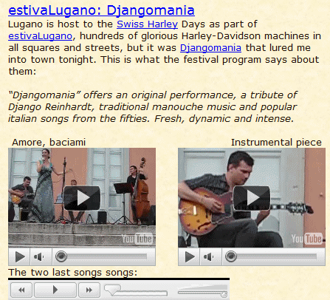Open the estivaLugano: Djangomania title link

click(x=101, y=10)
